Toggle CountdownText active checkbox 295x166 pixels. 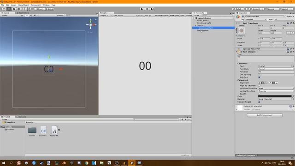point(243,17)
